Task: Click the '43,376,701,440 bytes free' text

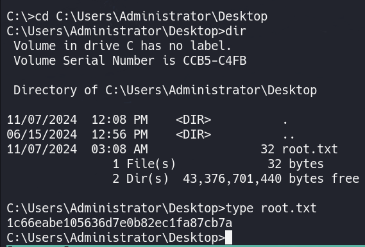Action: pos(271,179)
